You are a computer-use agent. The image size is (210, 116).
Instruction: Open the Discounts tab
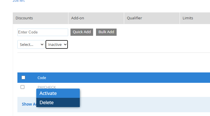[x=40, y=18]
